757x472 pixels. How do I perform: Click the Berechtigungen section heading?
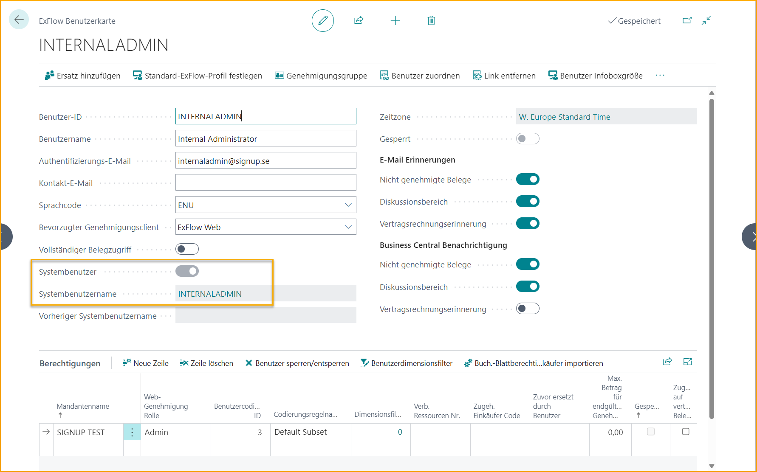pyautogui.click(x=70, y=363)
